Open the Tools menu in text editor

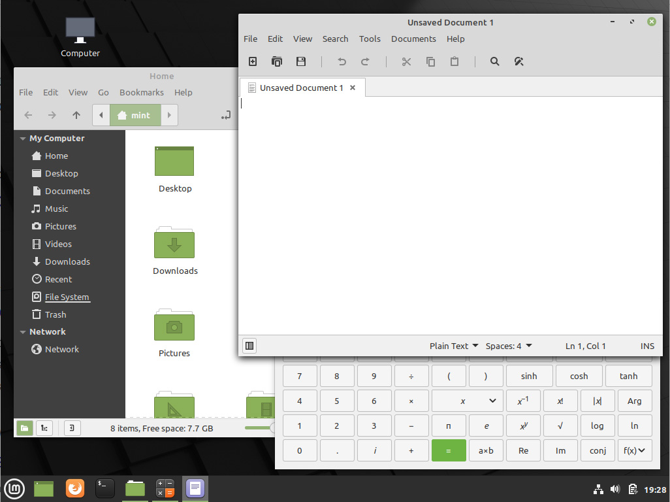[370, 39]
